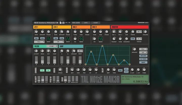182x105 pixels.
Task: Click the LOCK button
Action: coord(86,23)
